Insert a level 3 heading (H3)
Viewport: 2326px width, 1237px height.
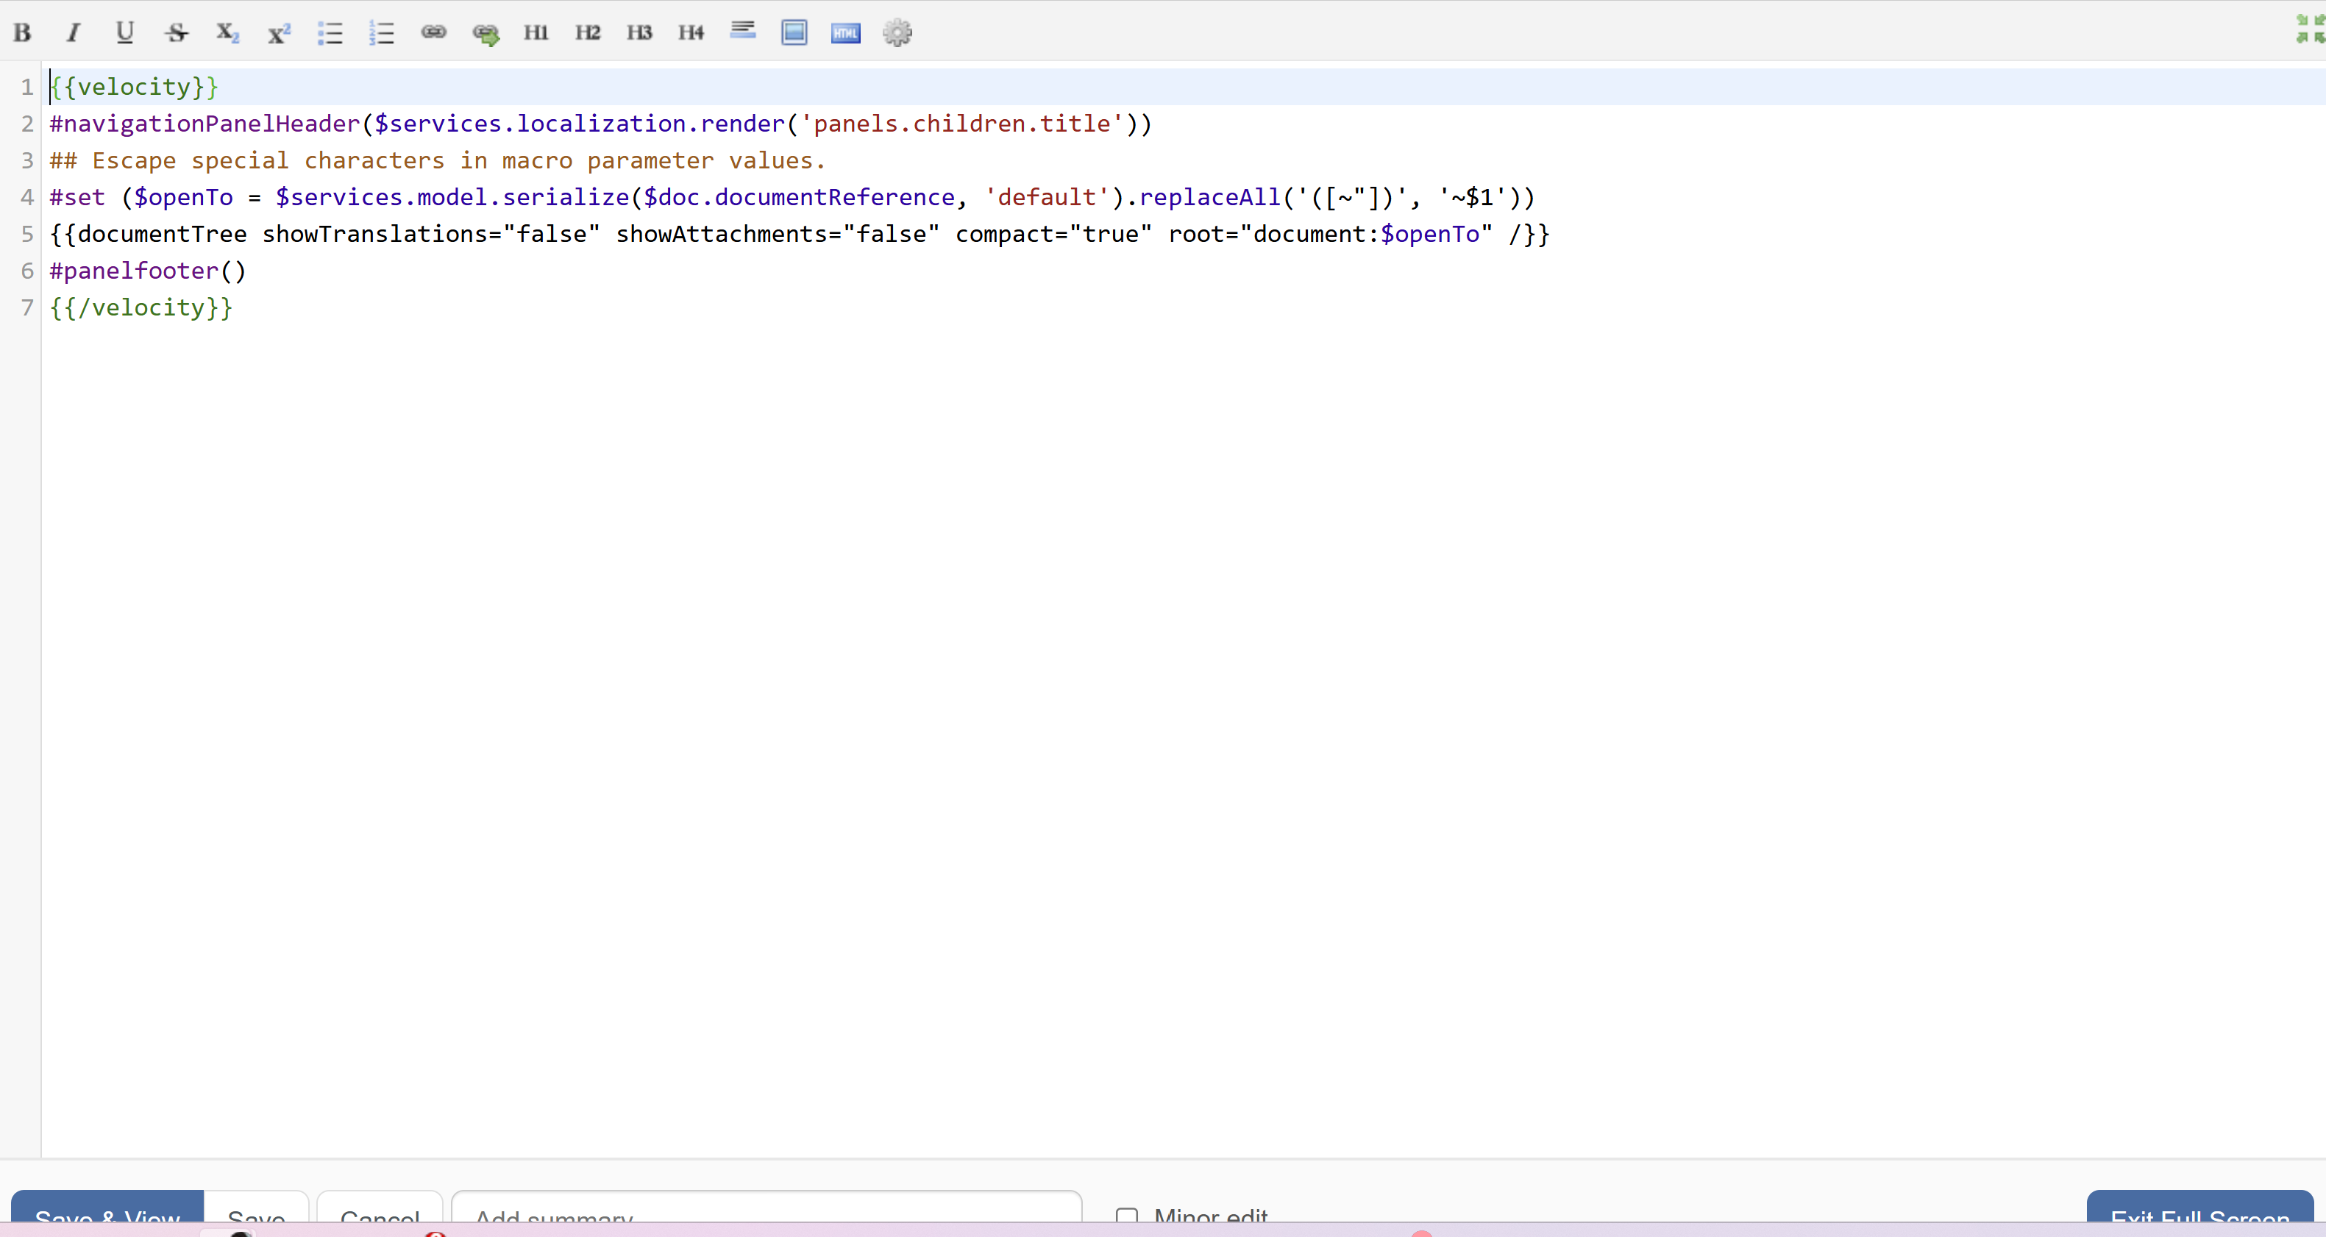pyautogui.click(x=639, y=33)
